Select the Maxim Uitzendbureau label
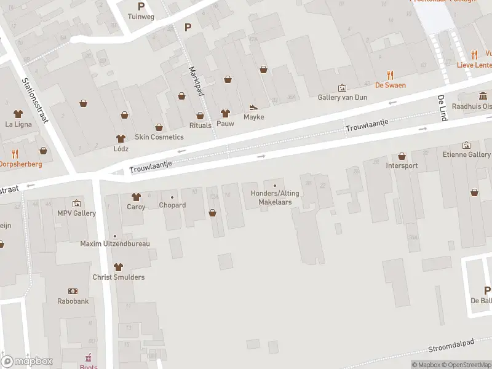 (115, 244)
